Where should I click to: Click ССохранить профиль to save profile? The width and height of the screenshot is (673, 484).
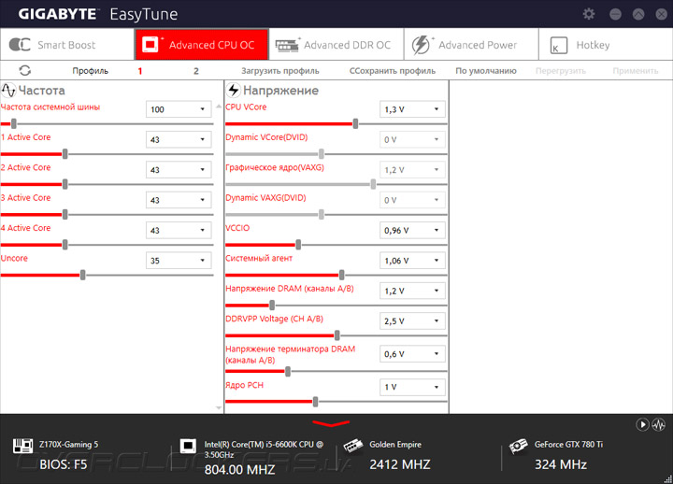(393, 71)
